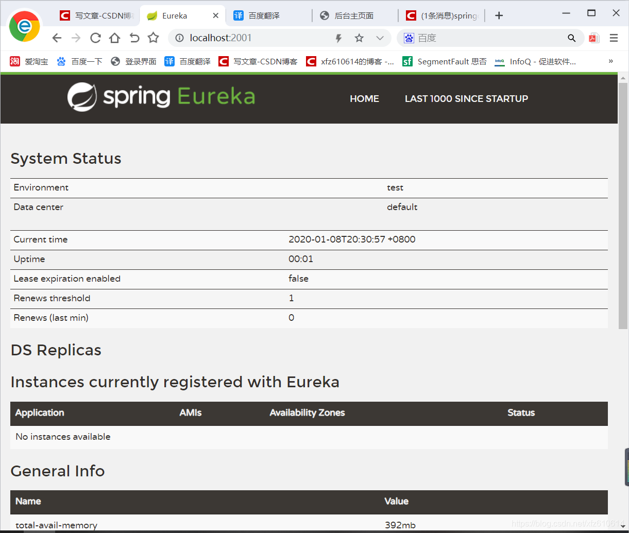Image resolution: width=629 pixels, height=533 pixels.
Task: Go forward with the browser forward arrow
Action: click(76, 38)
